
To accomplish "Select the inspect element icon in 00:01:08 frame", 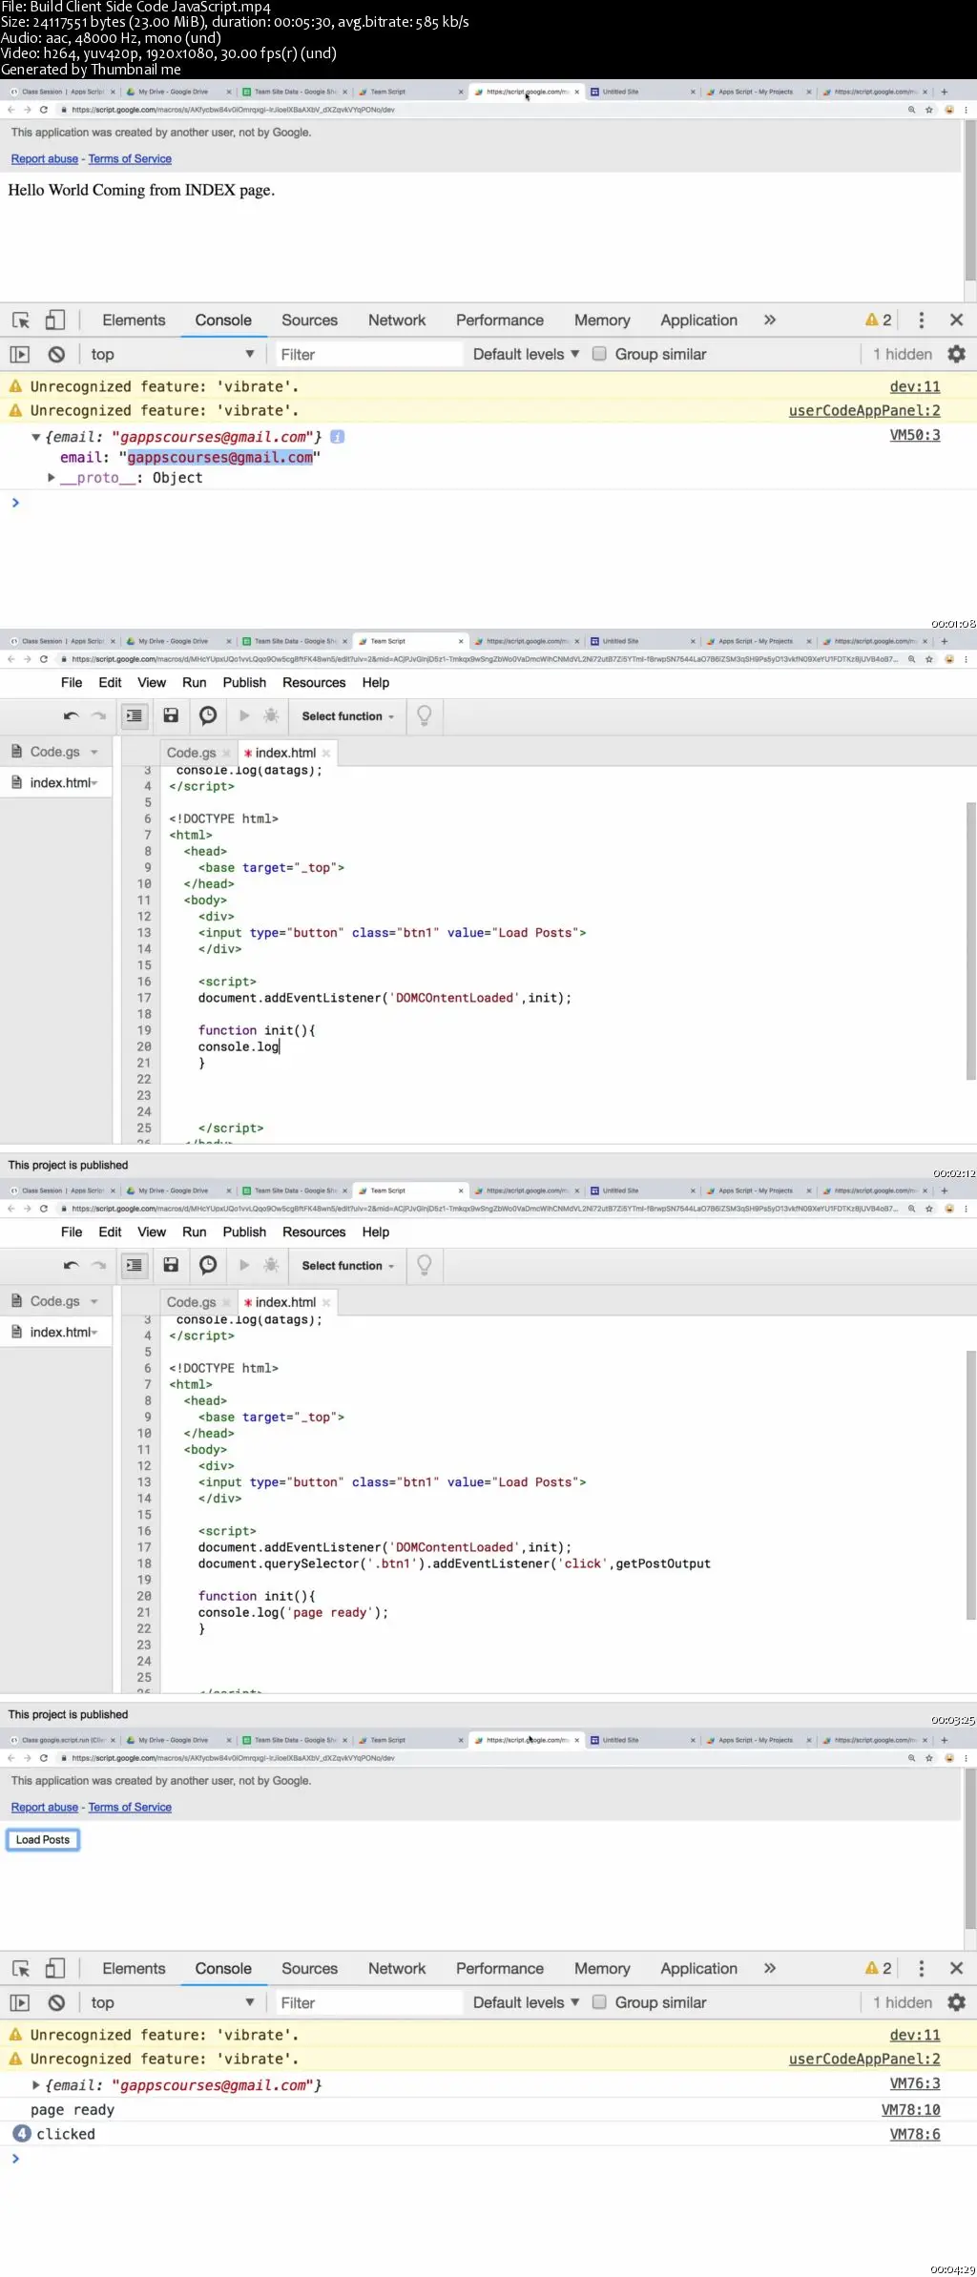I will 21,321.
